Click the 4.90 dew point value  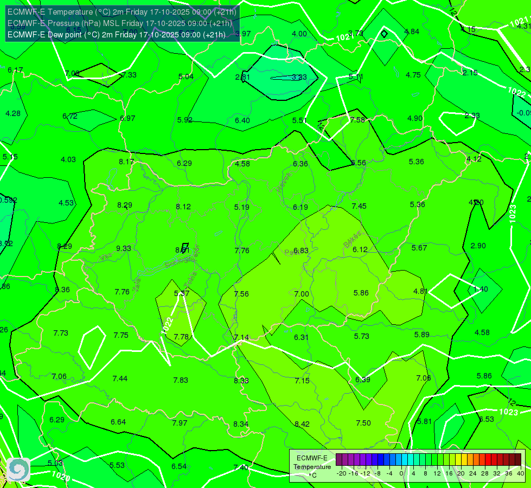click(415, 118)
